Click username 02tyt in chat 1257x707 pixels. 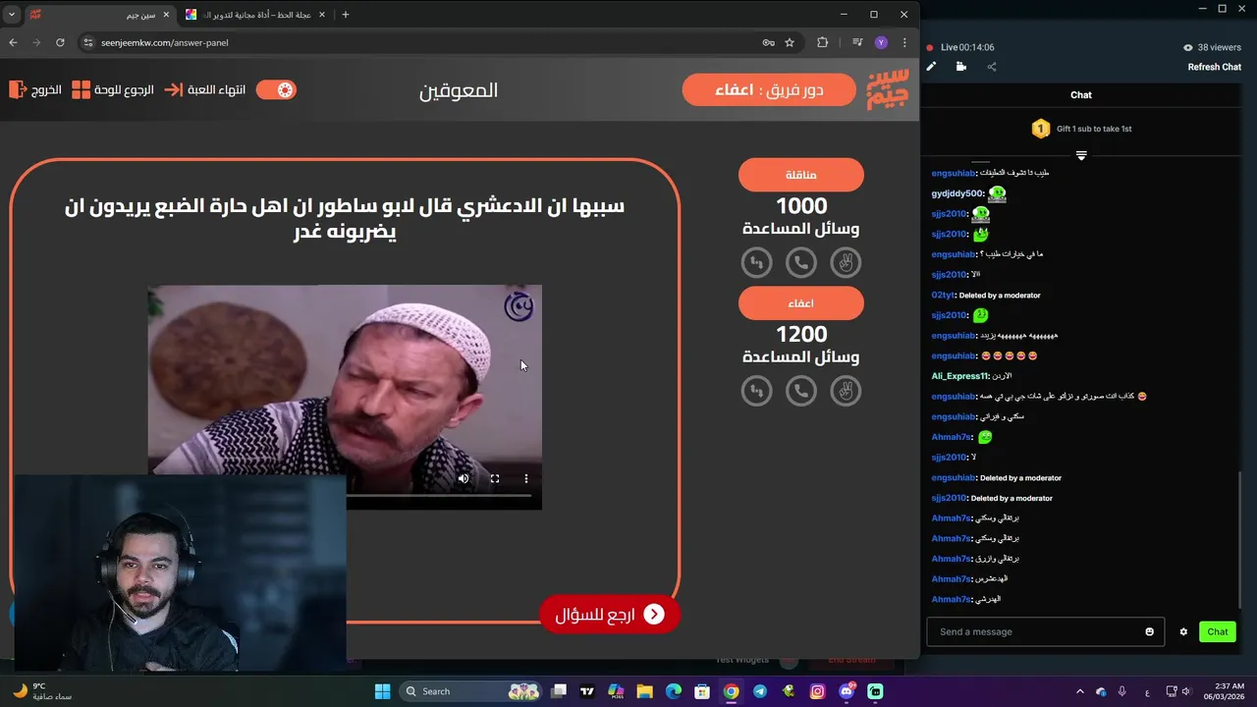point(944,295)
